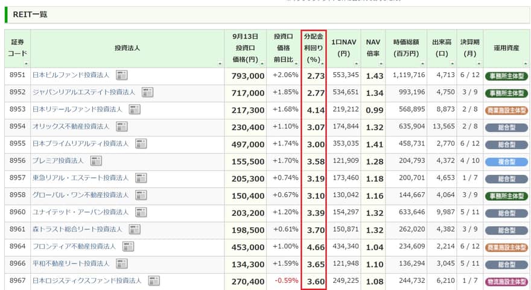
Task: Open news icon for フロンティア不動産投資法人
Action: click(x=128, y=247)
